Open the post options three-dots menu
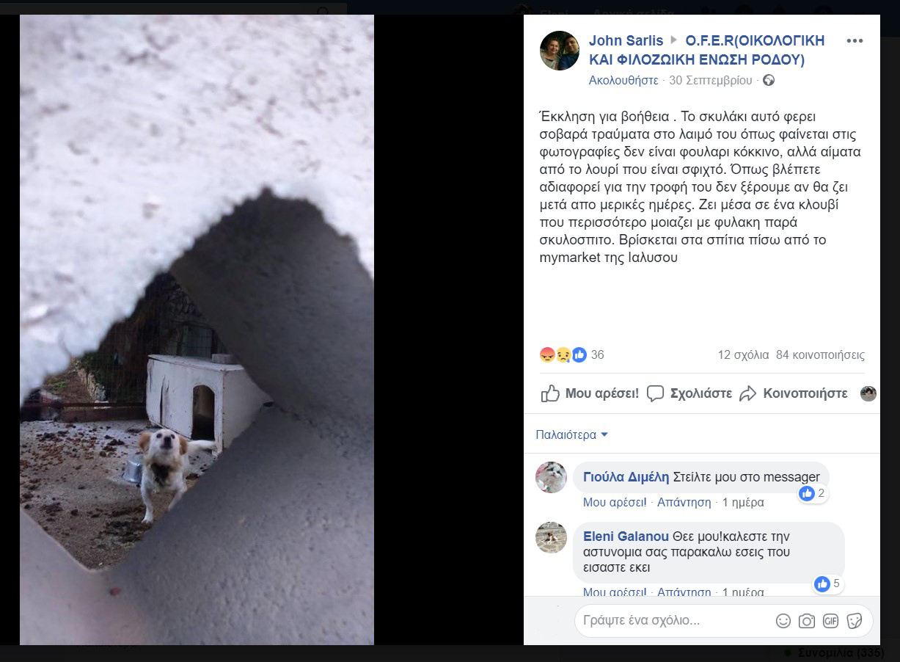 pyautogui.click(x=855, y=41)
